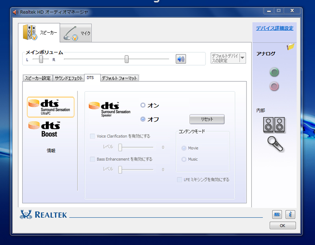Click the pink analog microphone jack
The height and width of the screenshot is (245, 315).
pos(274,87)
